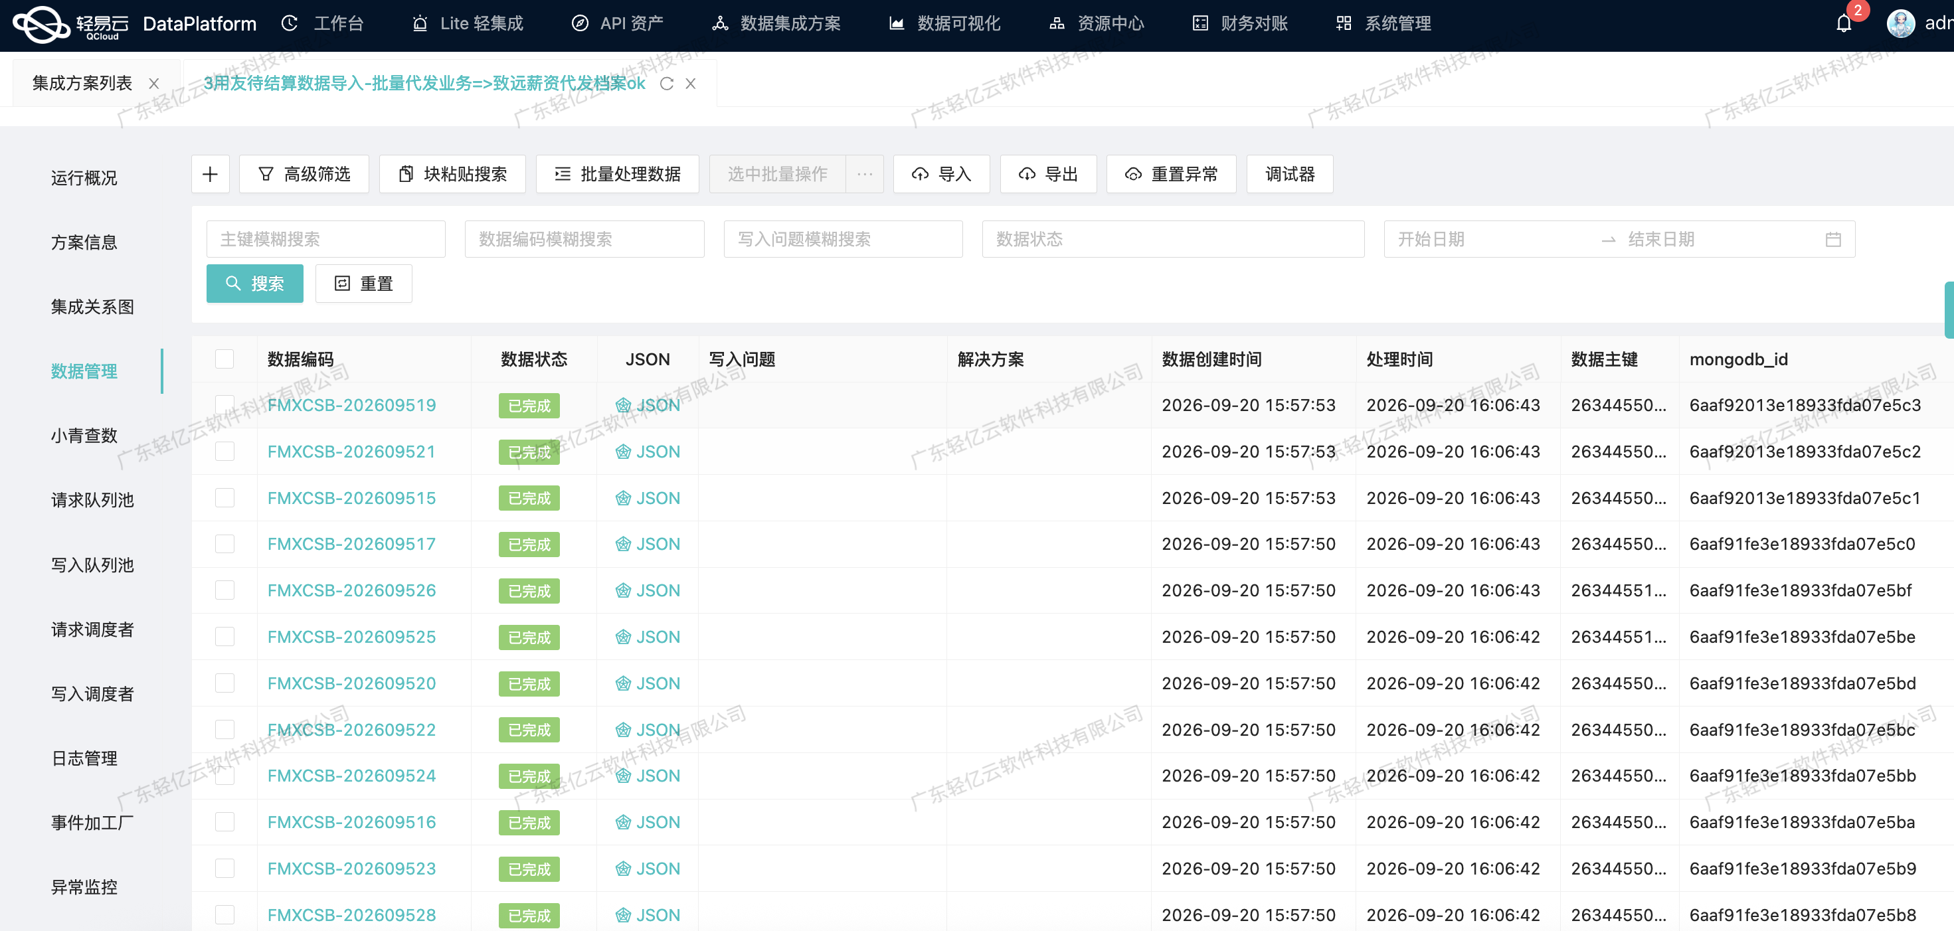Open JSON for FMXCSB-202609521

point(648,452)
